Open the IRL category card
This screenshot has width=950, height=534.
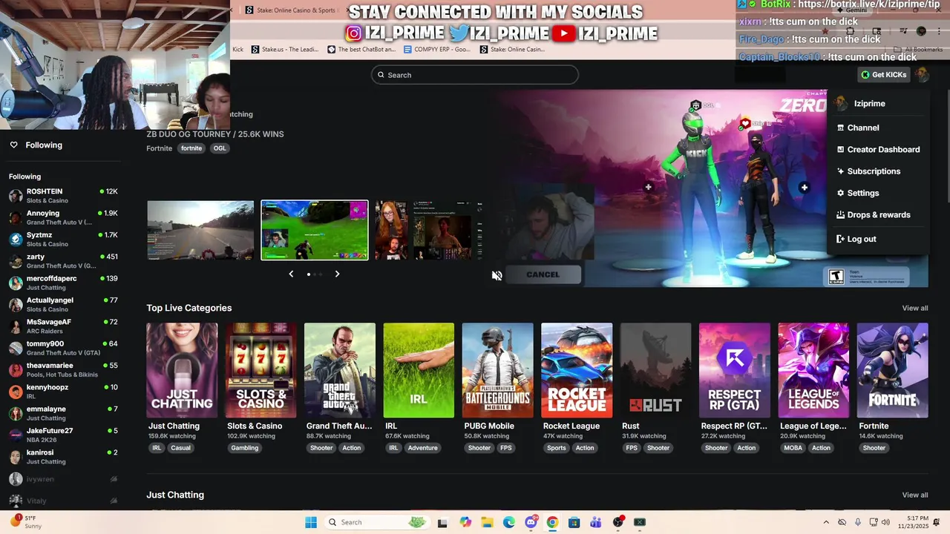[419, 370]
